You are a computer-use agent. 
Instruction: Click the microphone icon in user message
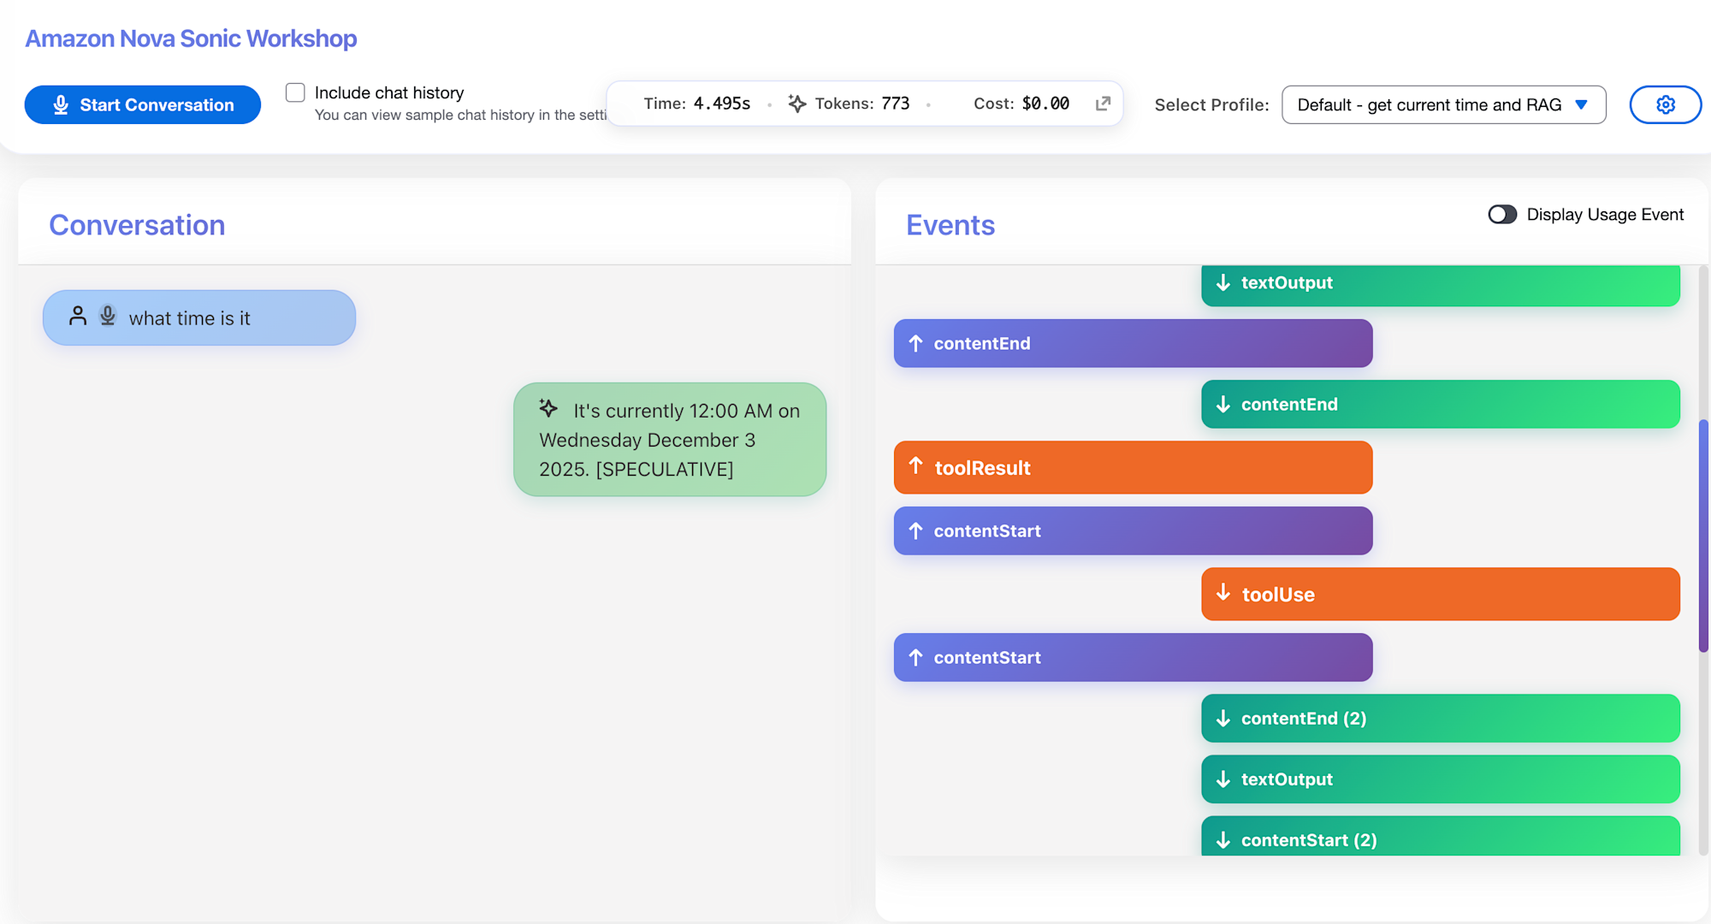pyautogui.click(x=108, y=316)
